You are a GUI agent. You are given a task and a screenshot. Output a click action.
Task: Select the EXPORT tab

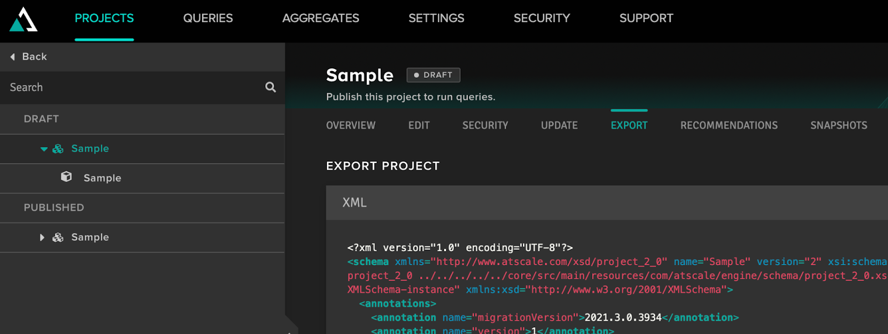[629, 125]
